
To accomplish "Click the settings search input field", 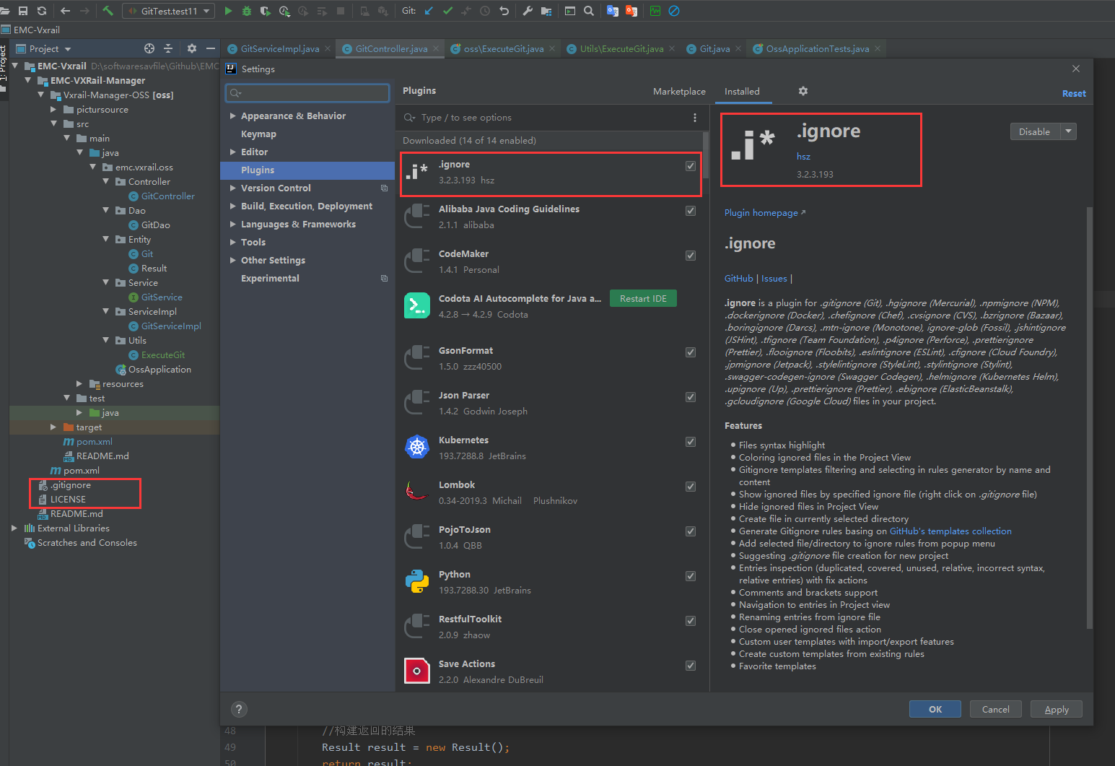I will [307, 92].
